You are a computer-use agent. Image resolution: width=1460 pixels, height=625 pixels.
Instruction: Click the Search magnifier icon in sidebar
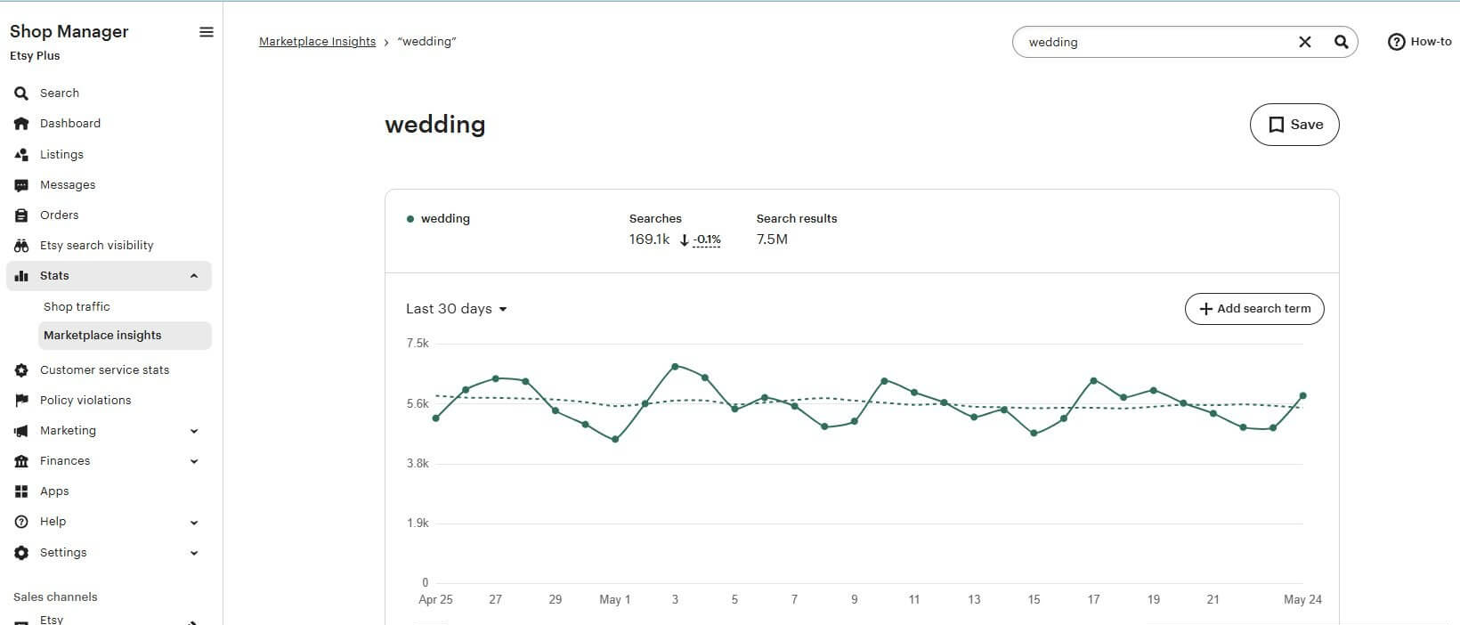click(x=21, y=93)
